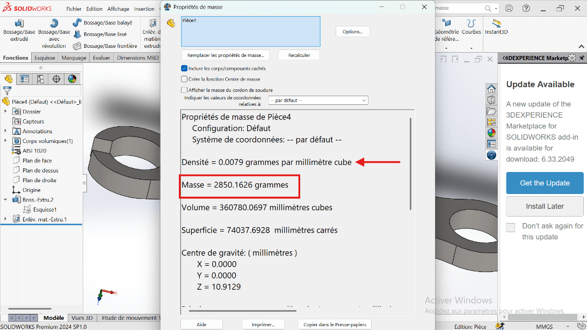Click the feature tree filter funnel icon
The height and width of the screenshot is (330, 587).
click(x=7, y=91)
